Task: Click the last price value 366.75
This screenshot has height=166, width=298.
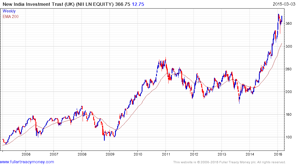Action: point(123,4)
